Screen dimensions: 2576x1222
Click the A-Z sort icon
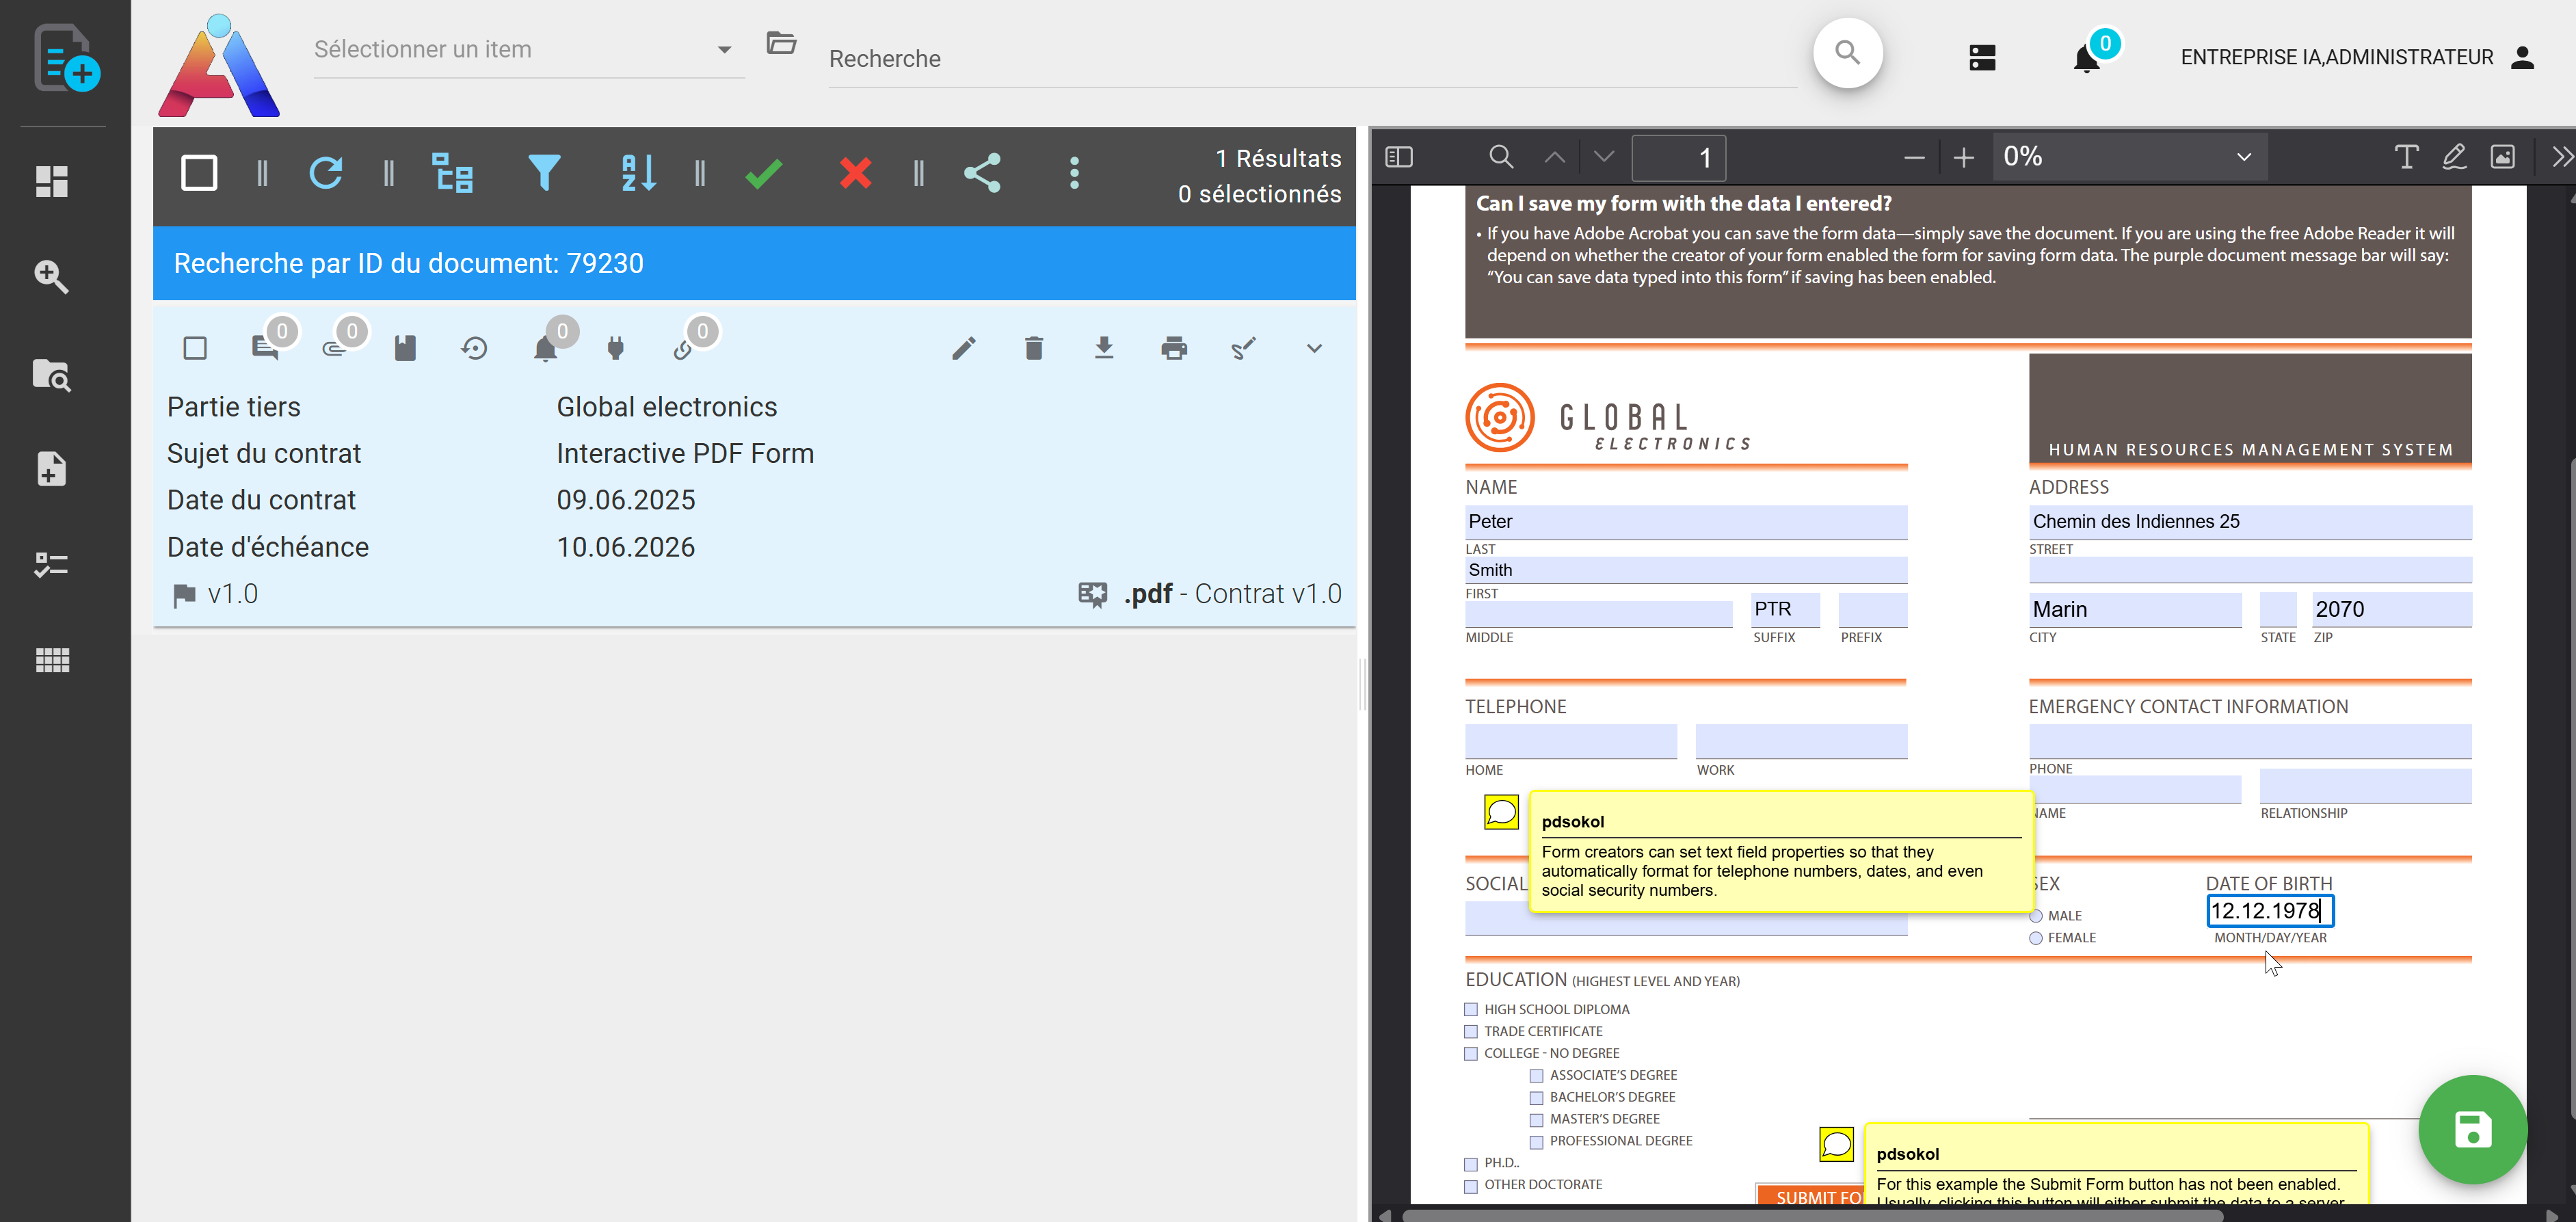coord(638,174)
